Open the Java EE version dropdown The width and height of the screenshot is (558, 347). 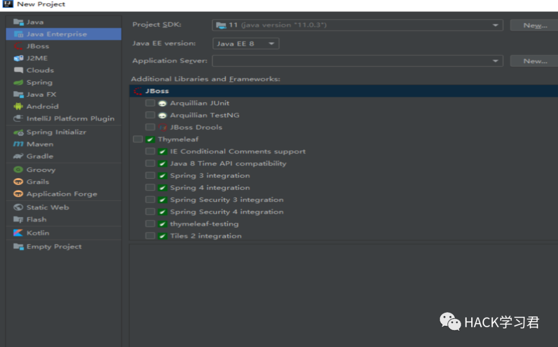pyautogui.click(x=245, y=44)
